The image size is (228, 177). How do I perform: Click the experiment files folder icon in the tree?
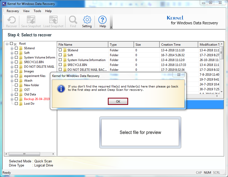[21, 76]
